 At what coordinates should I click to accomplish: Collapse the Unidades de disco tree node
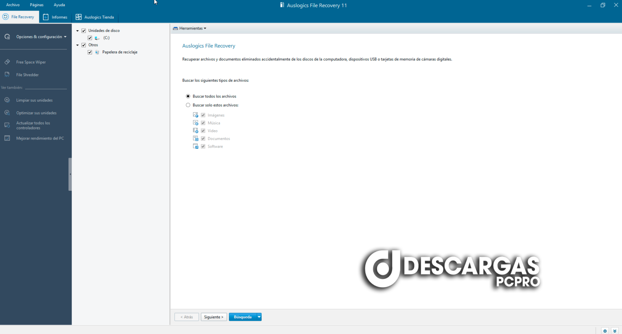coord(77,31)
